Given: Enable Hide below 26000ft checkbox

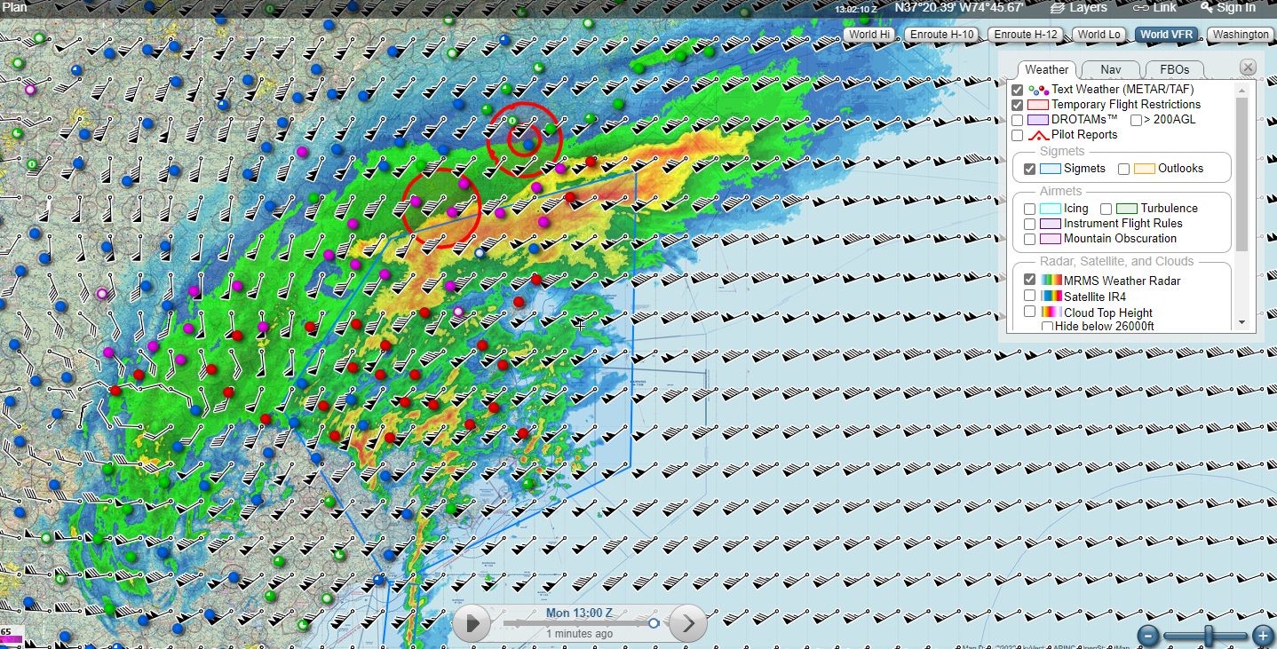Looking at the screenshot, I should tap(1047, 326).
